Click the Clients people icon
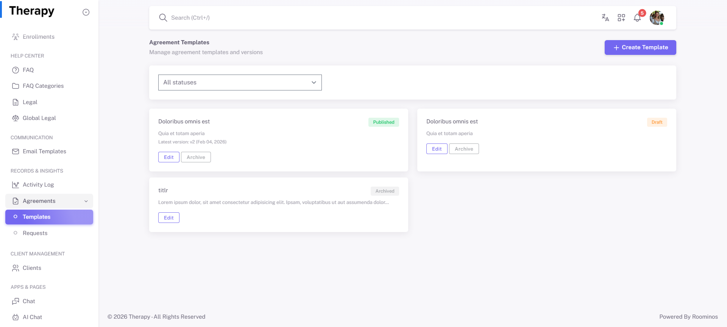Viewport: 727px width, 327px height. tap(16, 268)
